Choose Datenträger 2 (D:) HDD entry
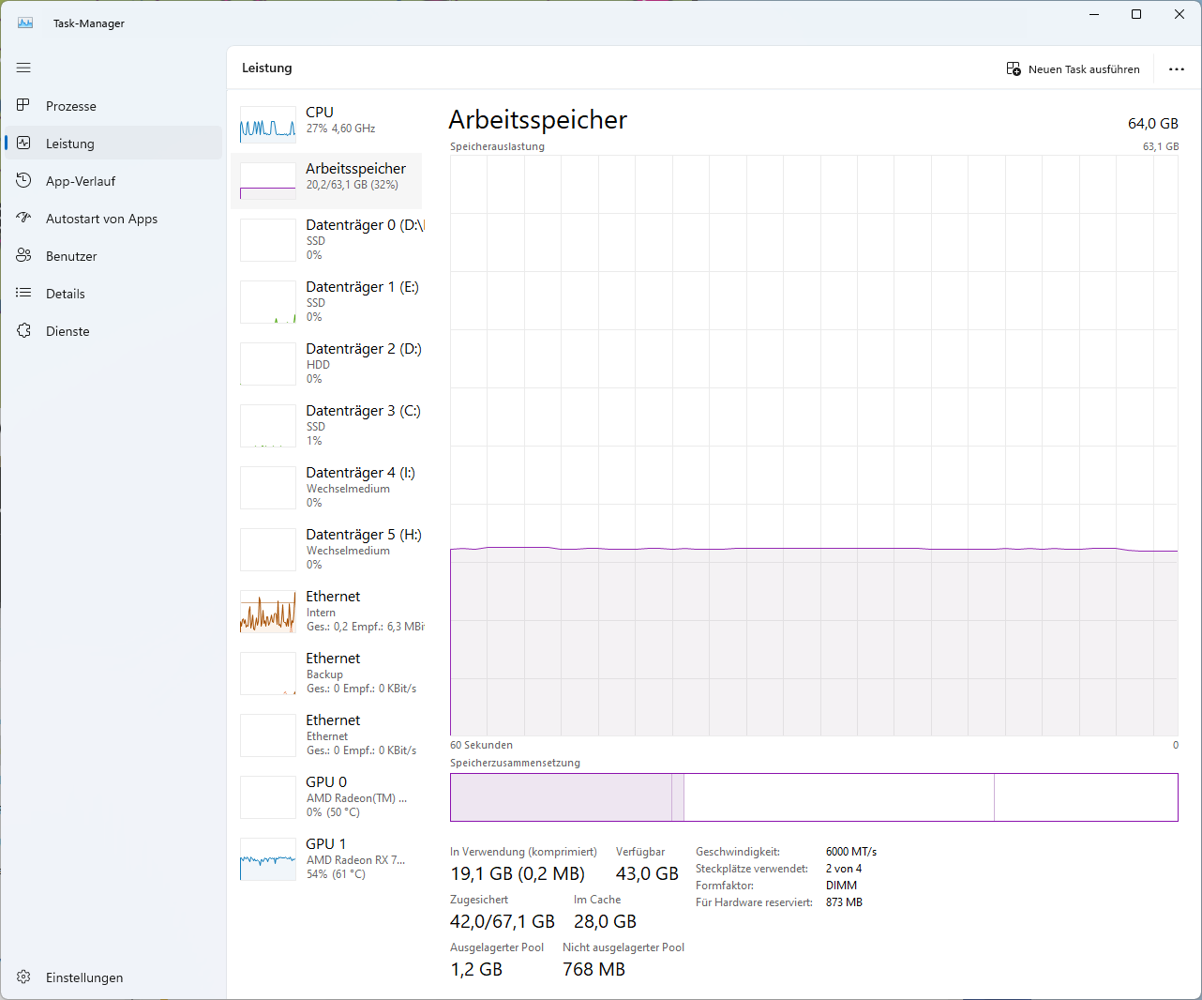The height and width of the screenshot is (1000, 1202). coord(326,363)
